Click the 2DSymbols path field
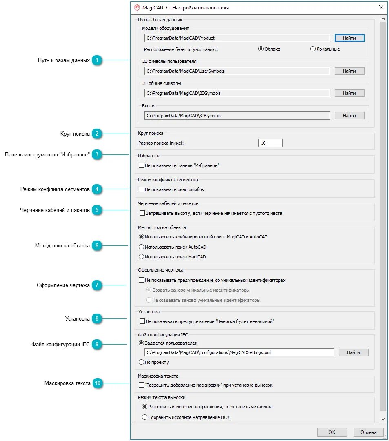The width and height of the screenshot is (389, 441). [x=237, y=93]
